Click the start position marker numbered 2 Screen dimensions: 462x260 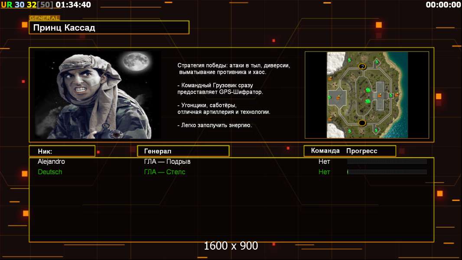362,66
